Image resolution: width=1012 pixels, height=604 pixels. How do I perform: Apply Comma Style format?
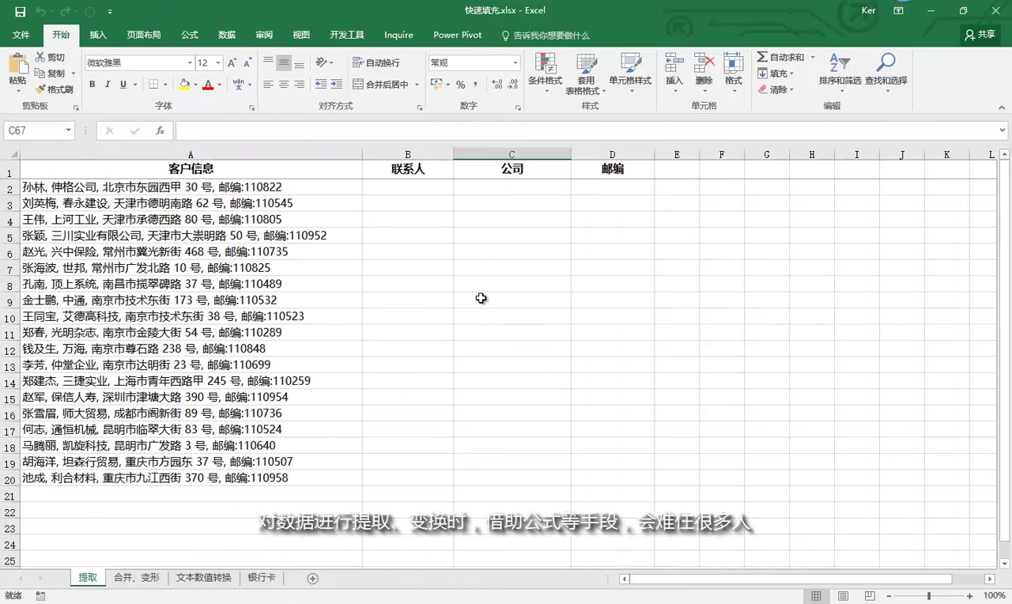pyautogui.click(x=476, y=85)
